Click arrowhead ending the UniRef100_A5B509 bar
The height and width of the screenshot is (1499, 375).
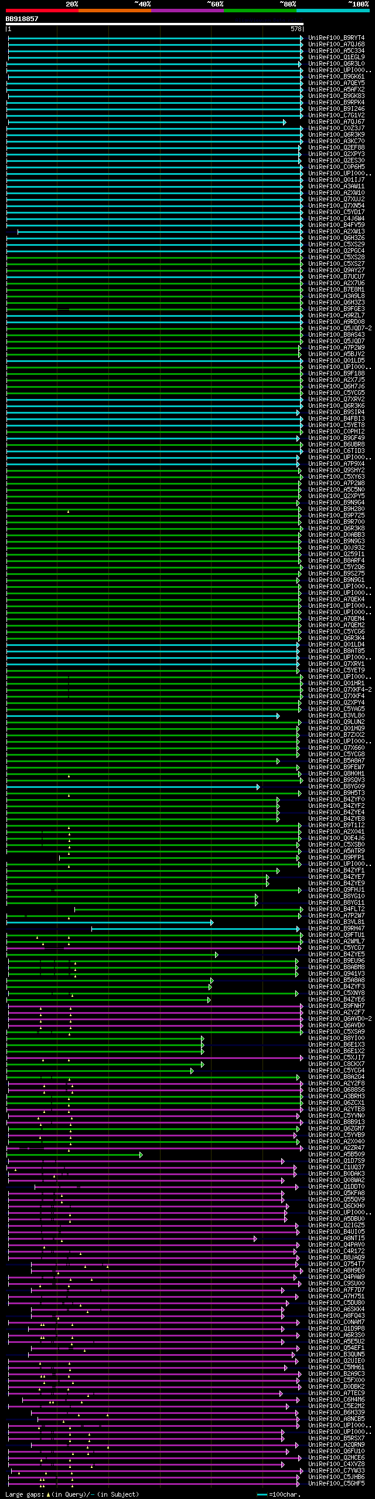tap(141, 1155)
